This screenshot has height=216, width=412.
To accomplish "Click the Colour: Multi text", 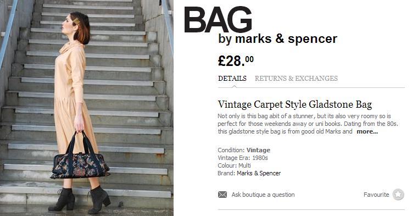I will pyautogui.click(x=234, y=165).
